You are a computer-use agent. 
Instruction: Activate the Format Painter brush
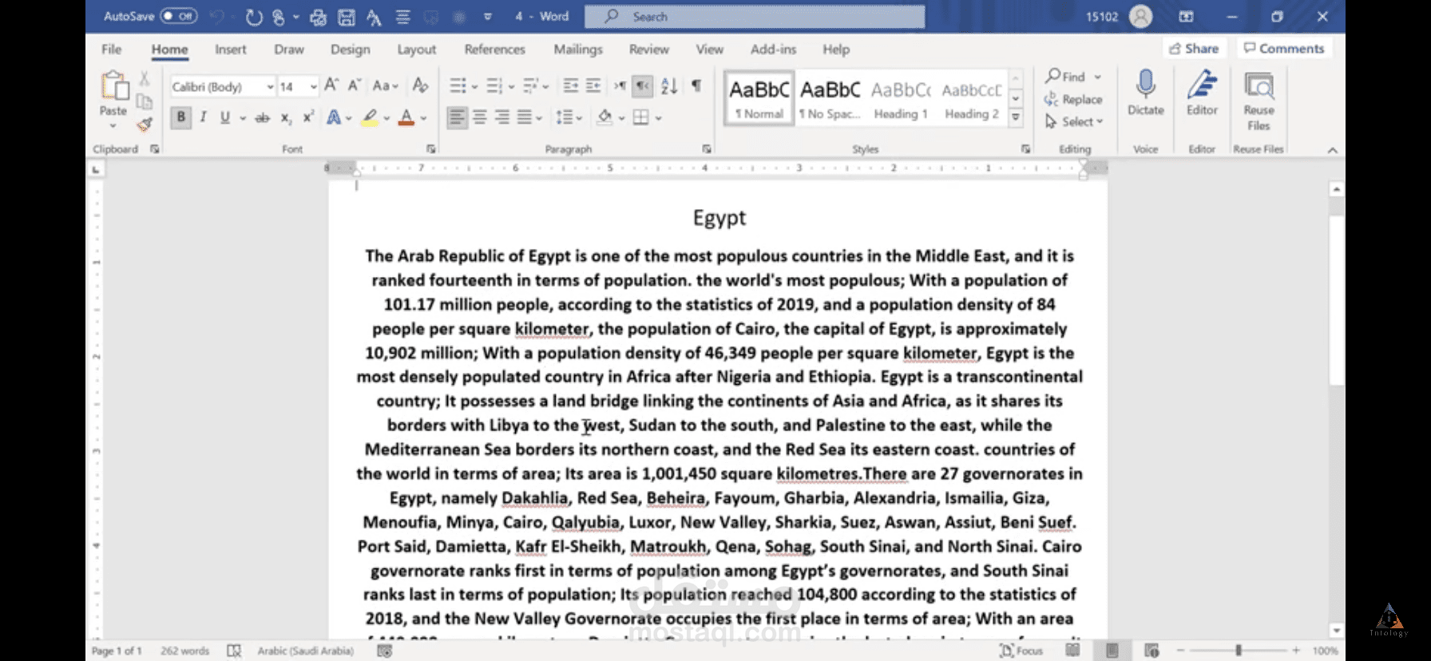click(145, 124)
